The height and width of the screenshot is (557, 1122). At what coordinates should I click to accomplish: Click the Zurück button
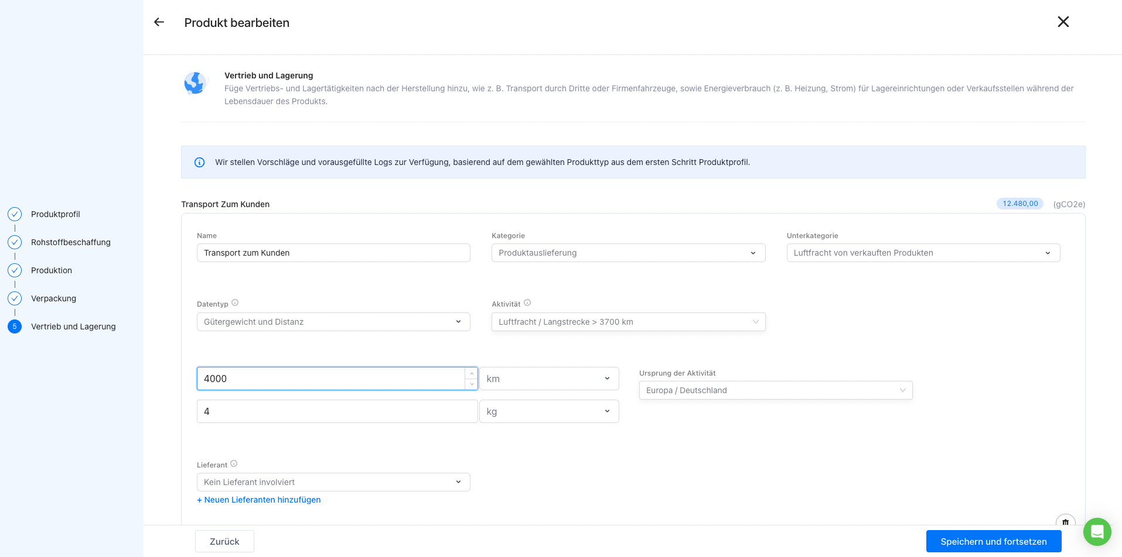[x=224, y=542]
